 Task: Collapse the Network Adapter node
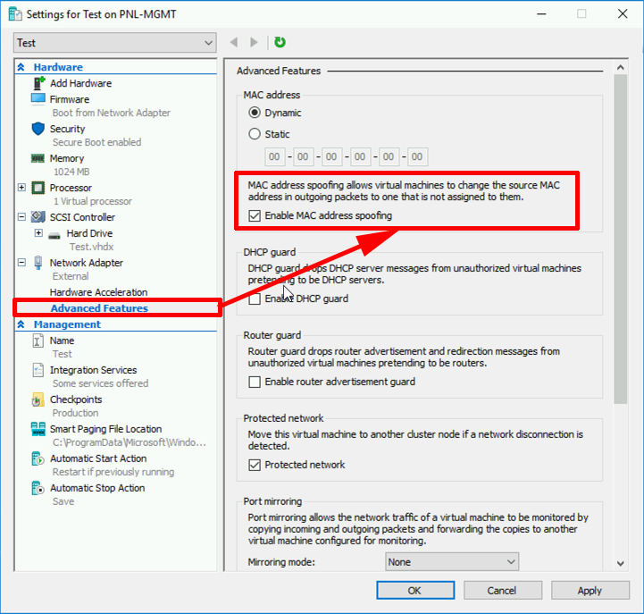21,262
